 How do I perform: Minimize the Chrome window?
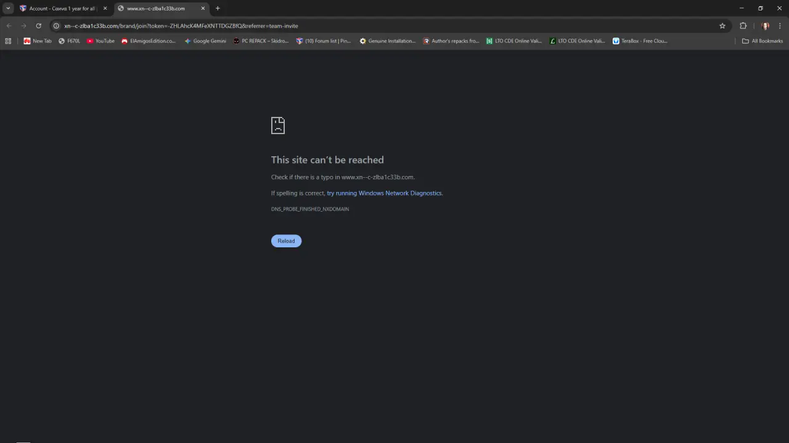(742, 9)
